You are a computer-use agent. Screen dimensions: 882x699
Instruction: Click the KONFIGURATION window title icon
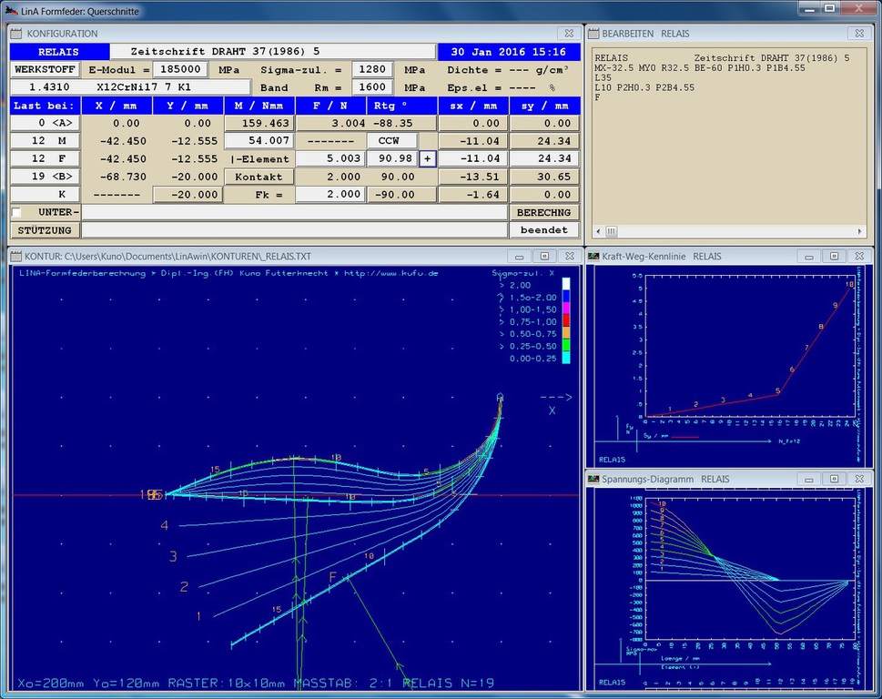(15, 34)
